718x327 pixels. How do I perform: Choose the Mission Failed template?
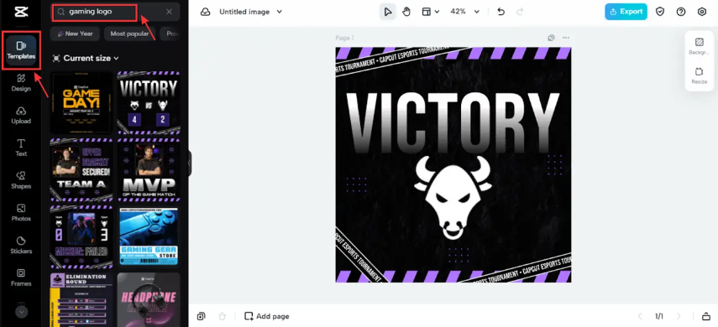point(81,236)
